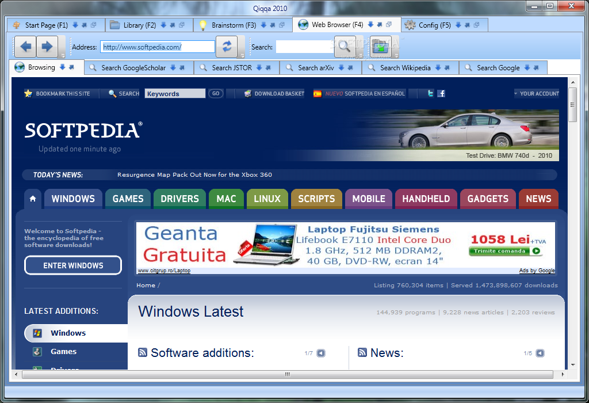Screen dimensions: 589x403
Task: Click the Software additions RSS feed icon
Action: [143, 352]
